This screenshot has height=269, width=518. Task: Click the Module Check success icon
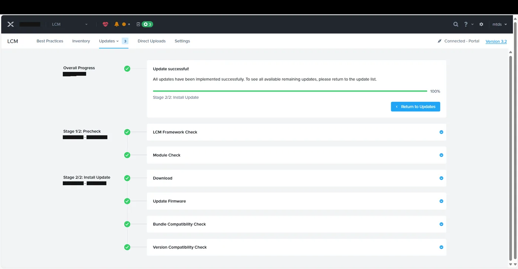(127, 155)
